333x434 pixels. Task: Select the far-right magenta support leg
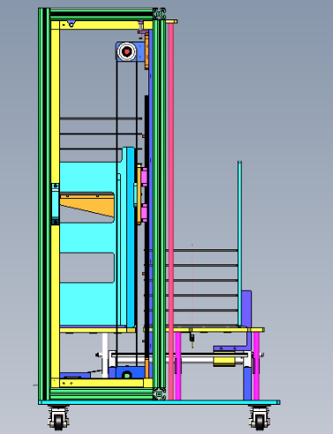256,366
